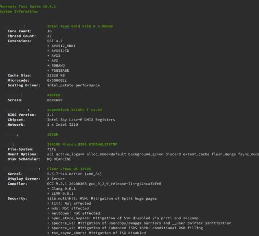
Task: Click the 'Extensions:' label
Action: click(x=20, y=41)
